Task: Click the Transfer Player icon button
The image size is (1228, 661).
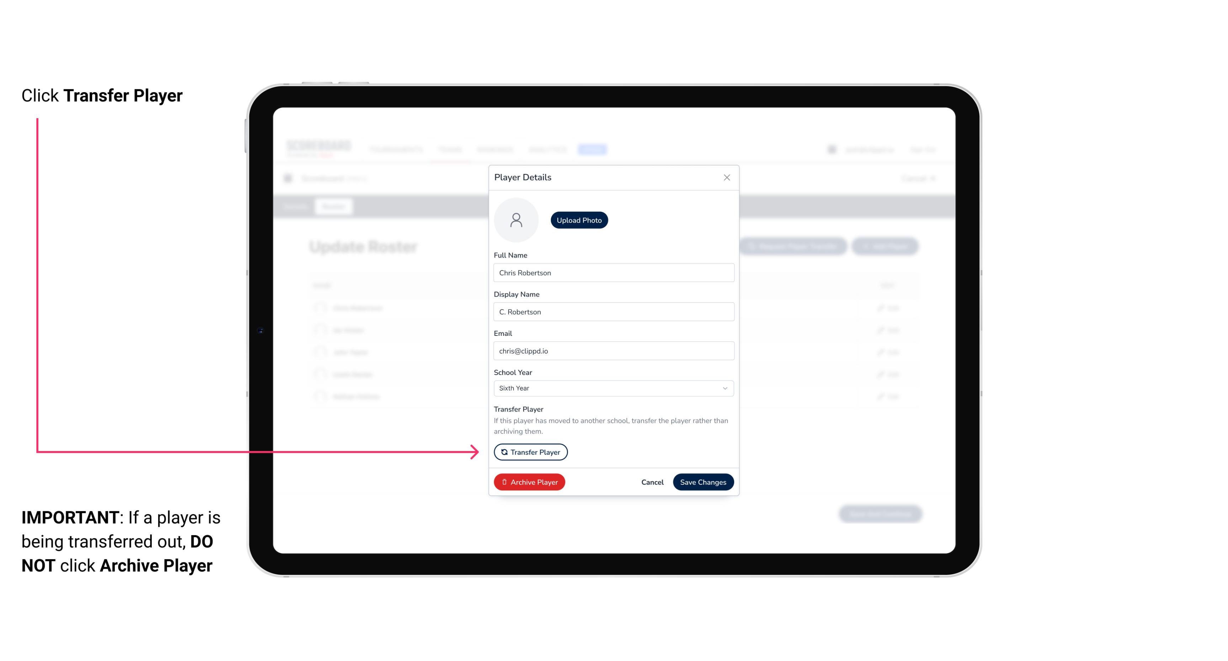Action: pos(530,452)
